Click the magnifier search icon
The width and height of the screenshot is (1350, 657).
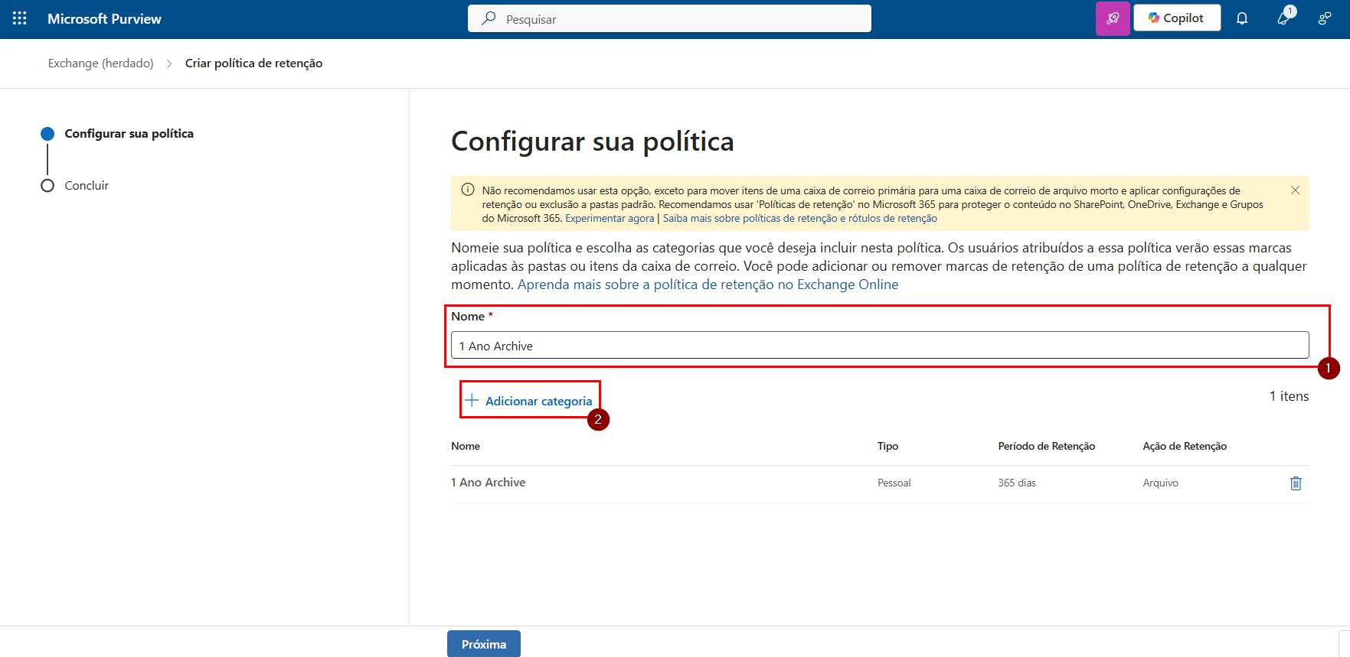pos(489,18)
